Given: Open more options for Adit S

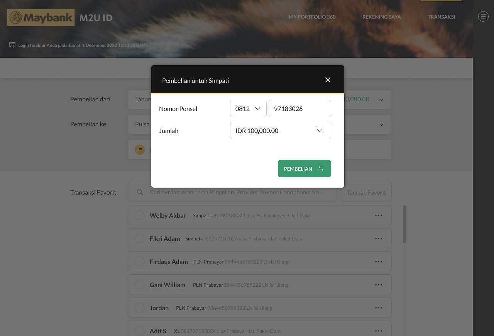Looking at the screenshot, I should pos(379,331).
